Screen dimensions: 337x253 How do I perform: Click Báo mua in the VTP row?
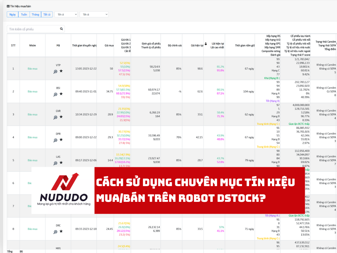tap(33, 69)
